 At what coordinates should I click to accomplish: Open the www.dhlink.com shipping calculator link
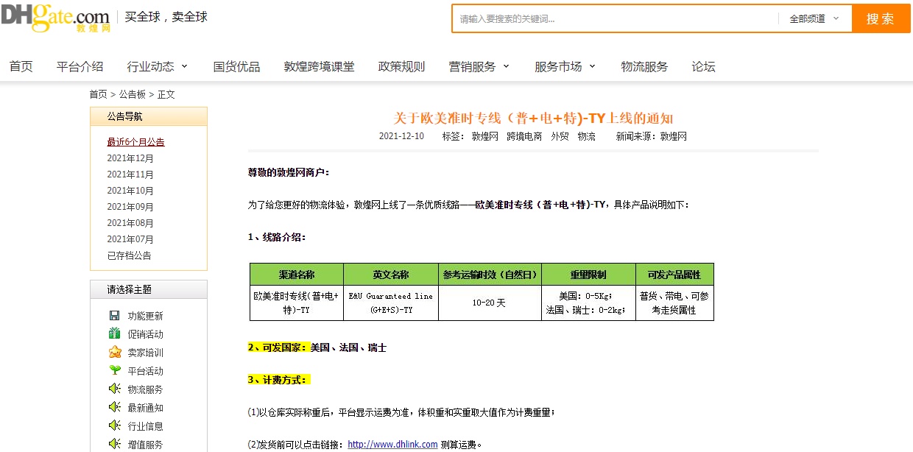tap(392, 445)
